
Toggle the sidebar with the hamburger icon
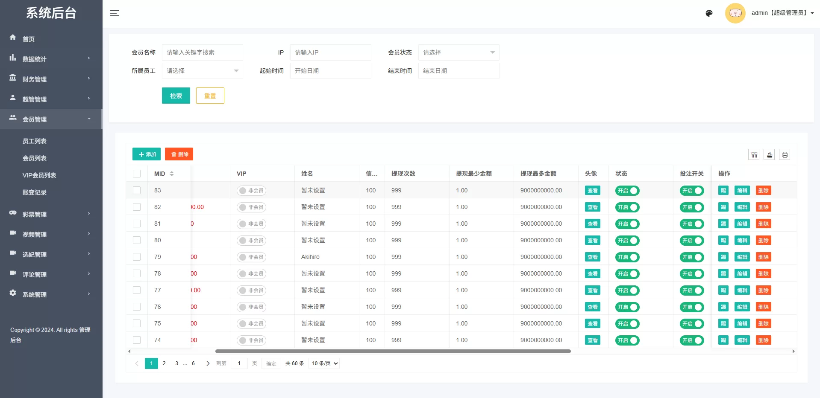pos(114,13)
